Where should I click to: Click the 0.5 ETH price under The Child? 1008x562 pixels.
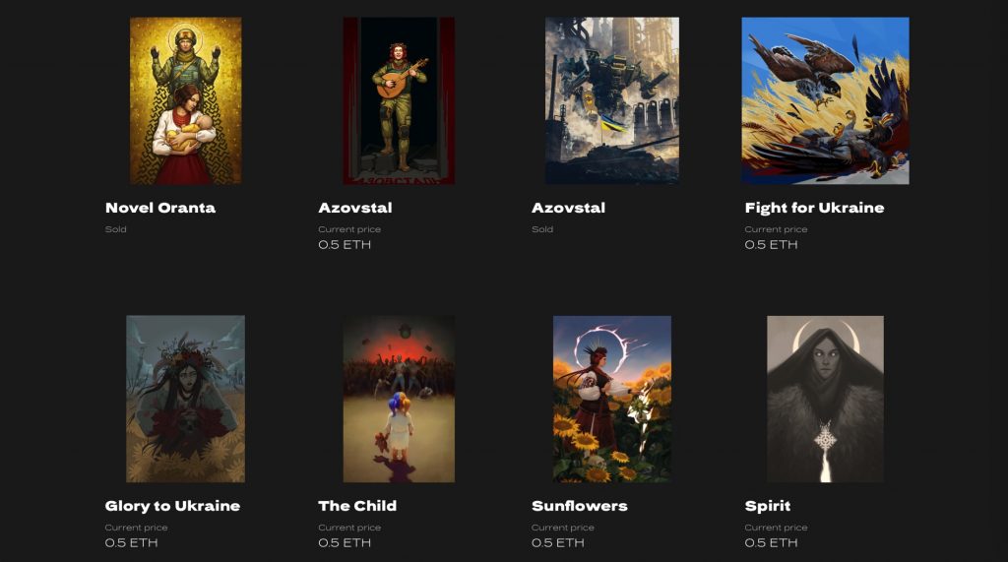point(345,542)
